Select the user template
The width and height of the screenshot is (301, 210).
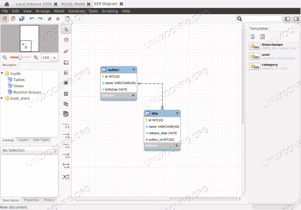point(274,56)
